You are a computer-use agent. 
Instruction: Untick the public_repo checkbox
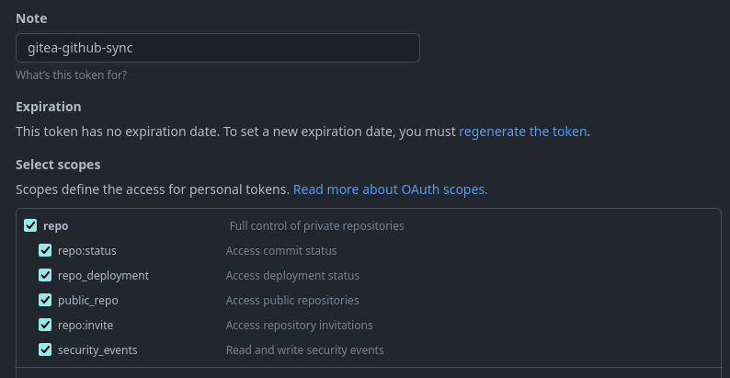pyautogui.click(x=45, y=300)
